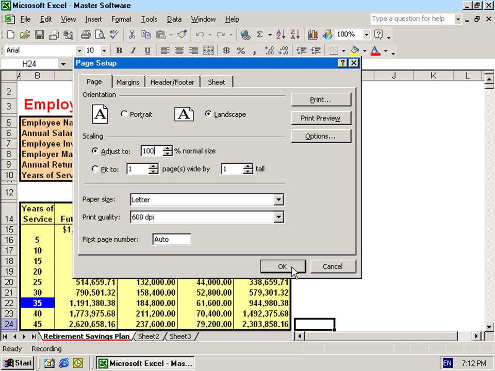Viewport: 495px width, 371px height.
Task: Click the Copy toolbar icon
Action: click(146, 35)
